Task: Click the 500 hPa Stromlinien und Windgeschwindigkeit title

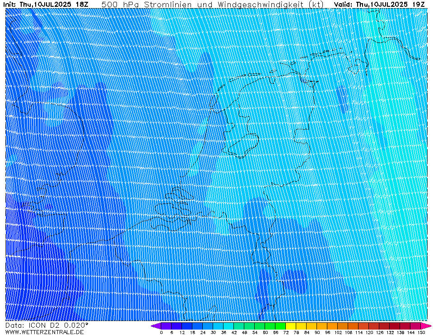Action: point(213,5)
